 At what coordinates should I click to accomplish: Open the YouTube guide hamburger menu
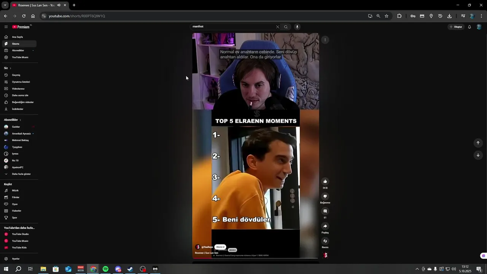point(6,27)
